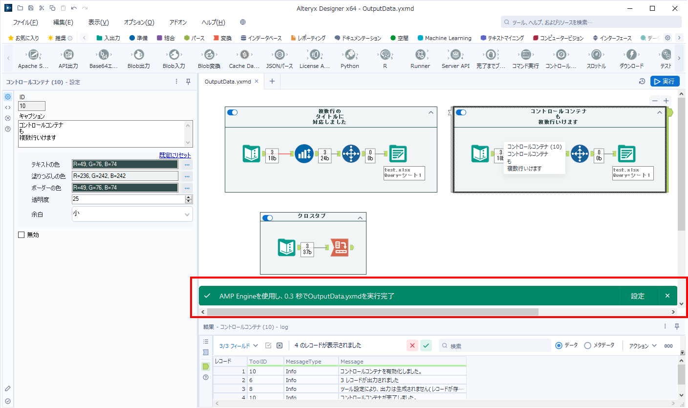Click the save workflow icon in title bar
Viewport: 688px width, 408px height.
click(30, 8)
